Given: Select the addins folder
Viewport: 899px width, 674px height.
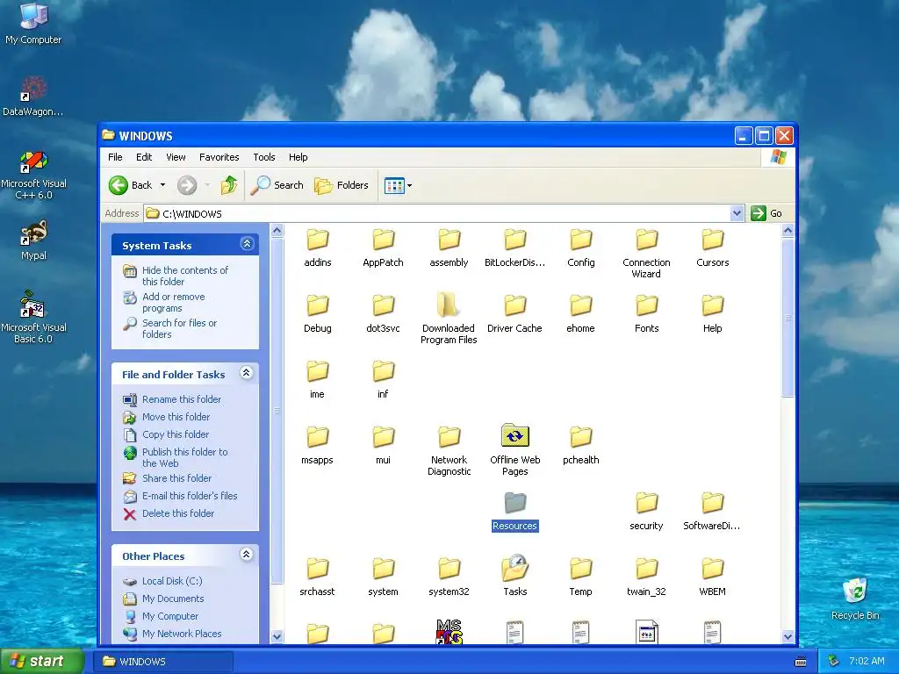Looking at the screenshot, I should click(318, 248).
